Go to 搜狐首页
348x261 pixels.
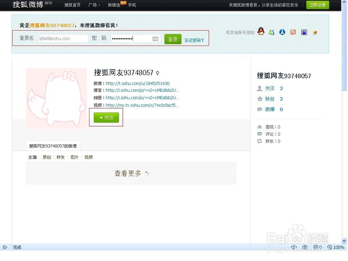pyautogui.click(x=72, y=5)
